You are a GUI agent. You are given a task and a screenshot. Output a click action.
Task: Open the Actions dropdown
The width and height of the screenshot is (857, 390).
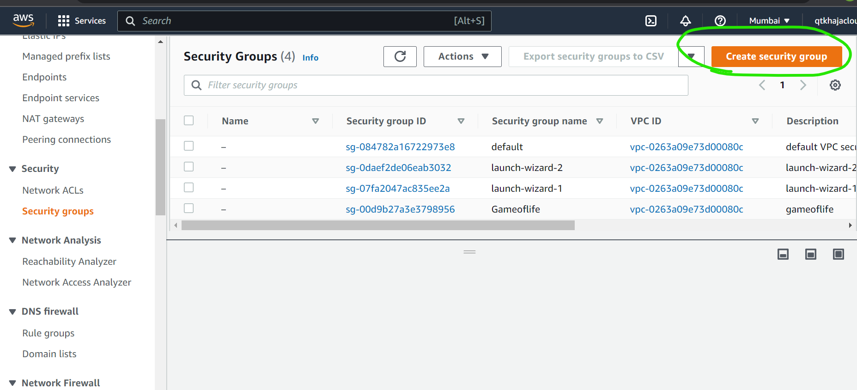pos(462,56)
